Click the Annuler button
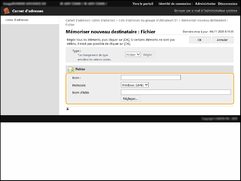Image resolution: width=241 pixels, height=181 pixels. click(x=222, y=40)
